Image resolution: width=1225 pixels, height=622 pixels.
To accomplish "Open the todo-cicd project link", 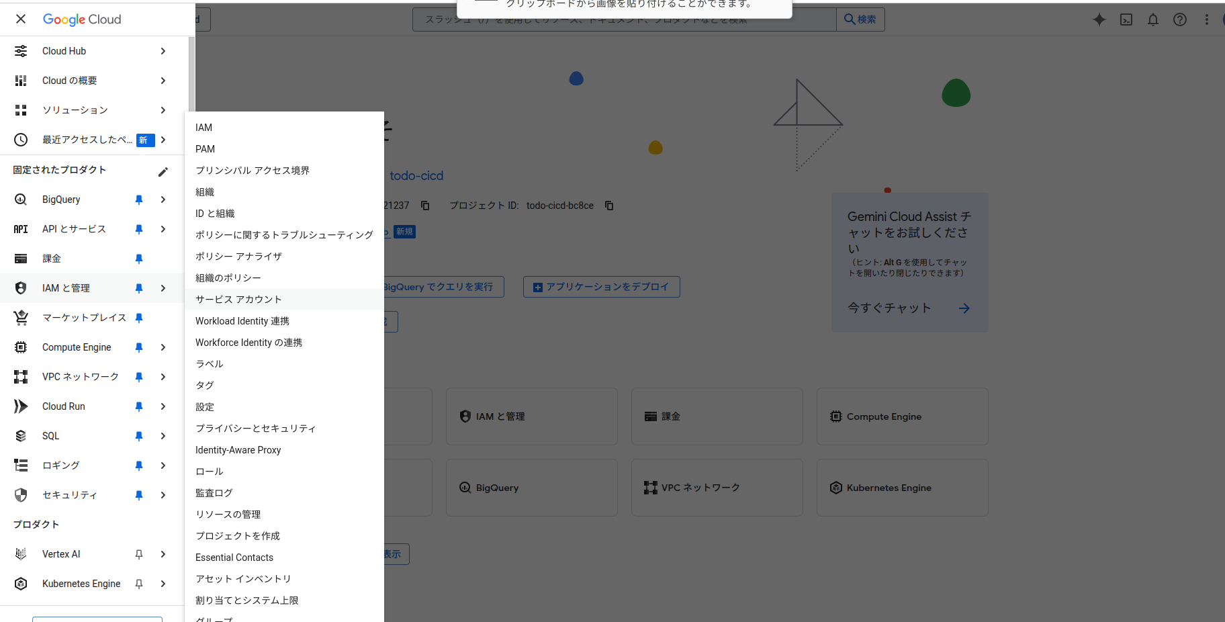I will tap(416, 175).
